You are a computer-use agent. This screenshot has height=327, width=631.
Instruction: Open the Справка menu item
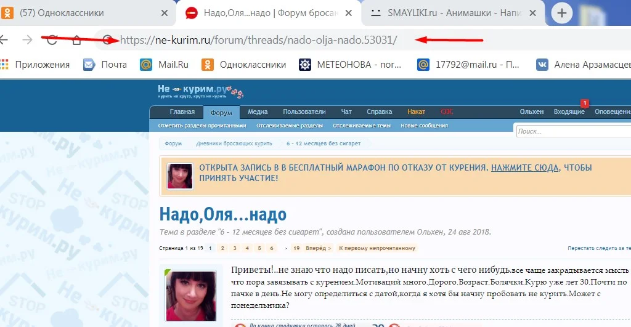click(x=379, y=112)
